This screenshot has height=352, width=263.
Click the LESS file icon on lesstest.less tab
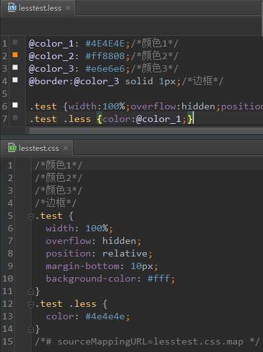tap(12, 8)
